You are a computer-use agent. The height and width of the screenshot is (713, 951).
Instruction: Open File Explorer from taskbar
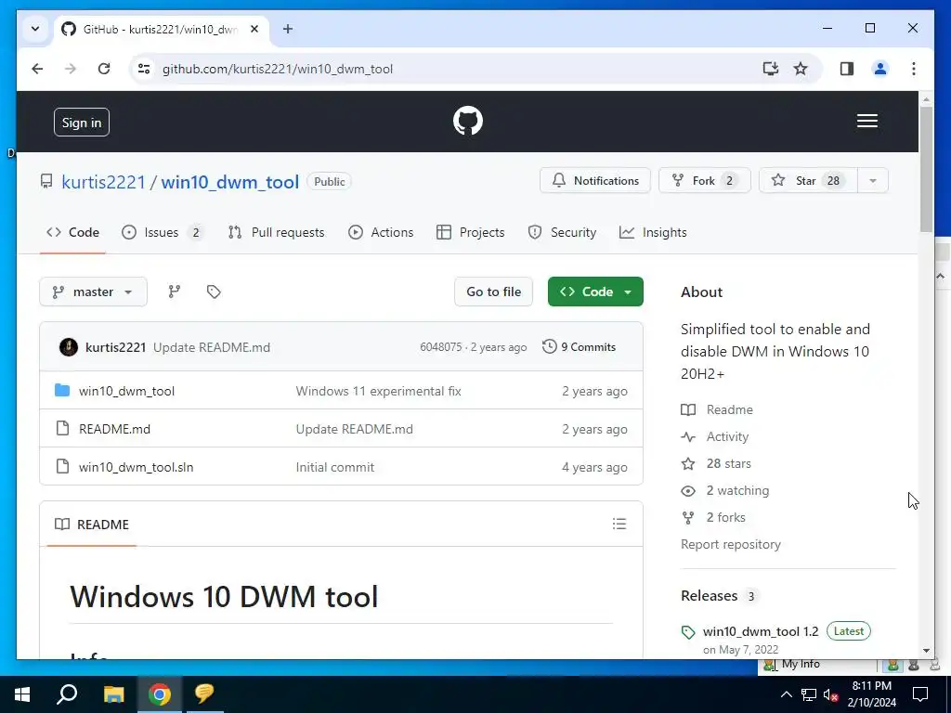pyautogui.click(x=113, y=694)
